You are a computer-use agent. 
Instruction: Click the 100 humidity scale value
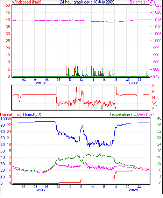click(3, 119)
